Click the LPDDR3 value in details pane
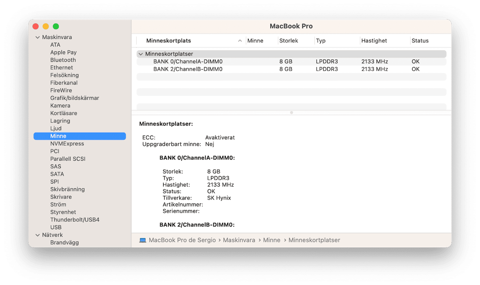The image size is (480, 285). coord(218,178)
